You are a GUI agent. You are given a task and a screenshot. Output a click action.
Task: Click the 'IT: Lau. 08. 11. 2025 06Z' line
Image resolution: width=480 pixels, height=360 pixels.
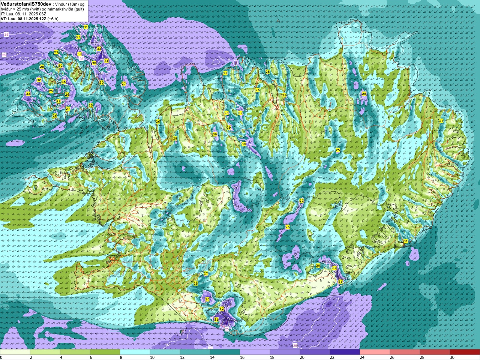click(x=24, y=13)
